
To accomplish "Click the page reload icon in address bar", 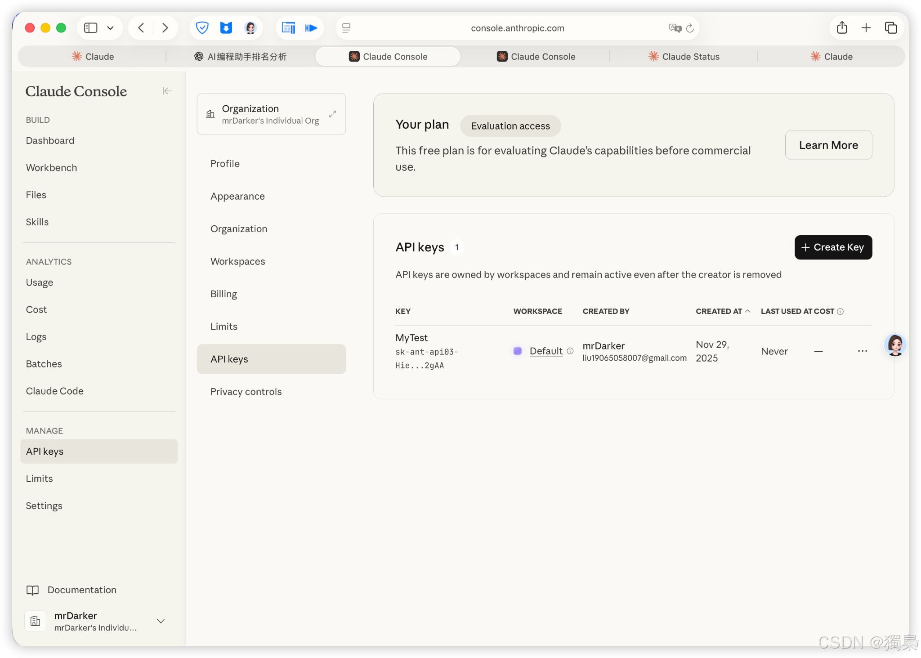I will [690, 28].
